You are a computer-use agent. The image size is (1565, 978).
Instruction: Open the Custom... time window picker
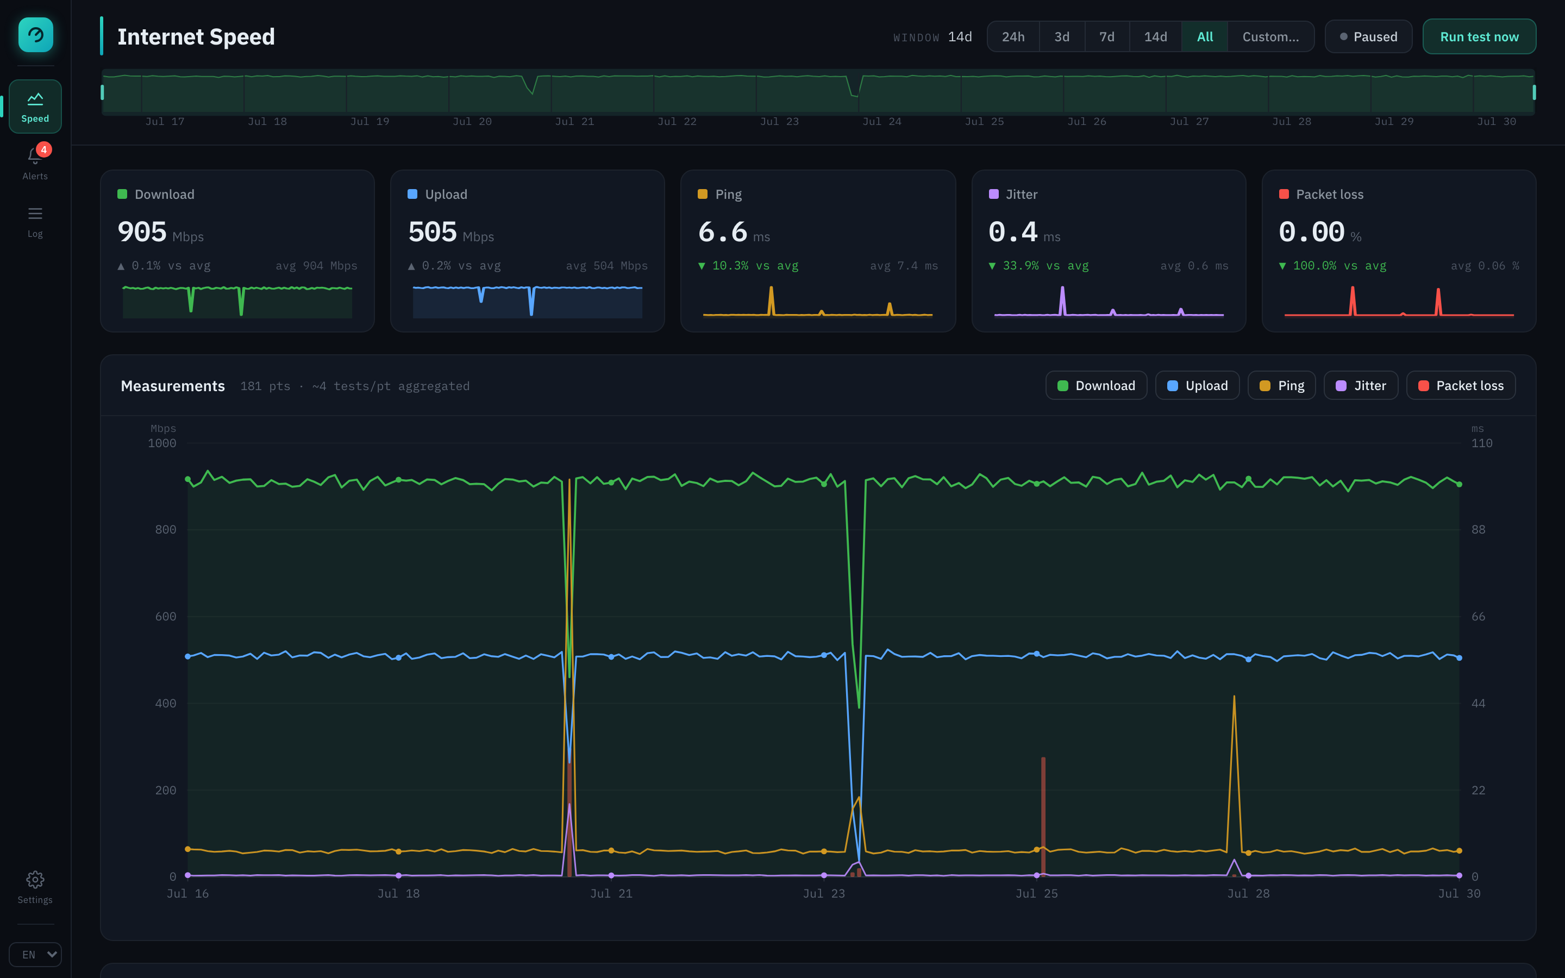1270,37
